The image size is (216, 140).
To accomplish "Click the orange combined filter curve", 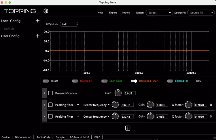I will pyautogui.click(x=130, y=51).
